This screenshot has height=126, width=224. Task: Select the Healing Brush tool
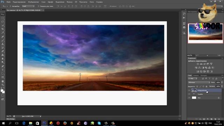click(2, 36)
